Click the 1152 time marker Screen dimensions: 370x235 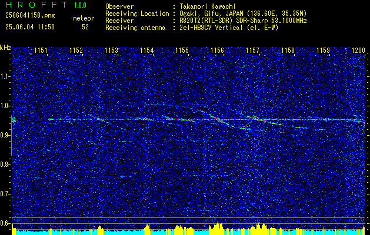coord(76,50)
